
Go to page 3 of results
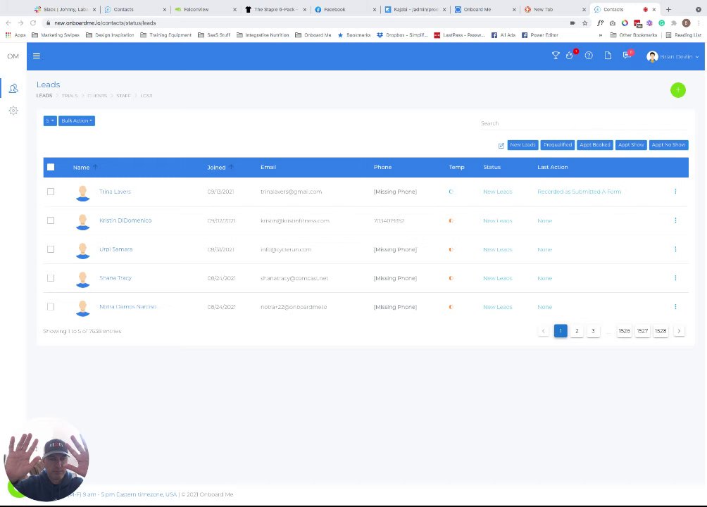pos(593,331)
